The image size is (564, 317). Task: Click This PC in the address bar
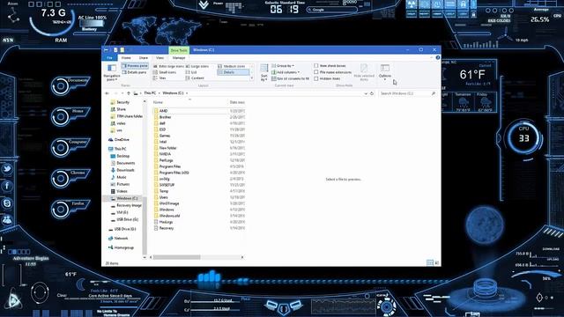(x=150, y=93)
